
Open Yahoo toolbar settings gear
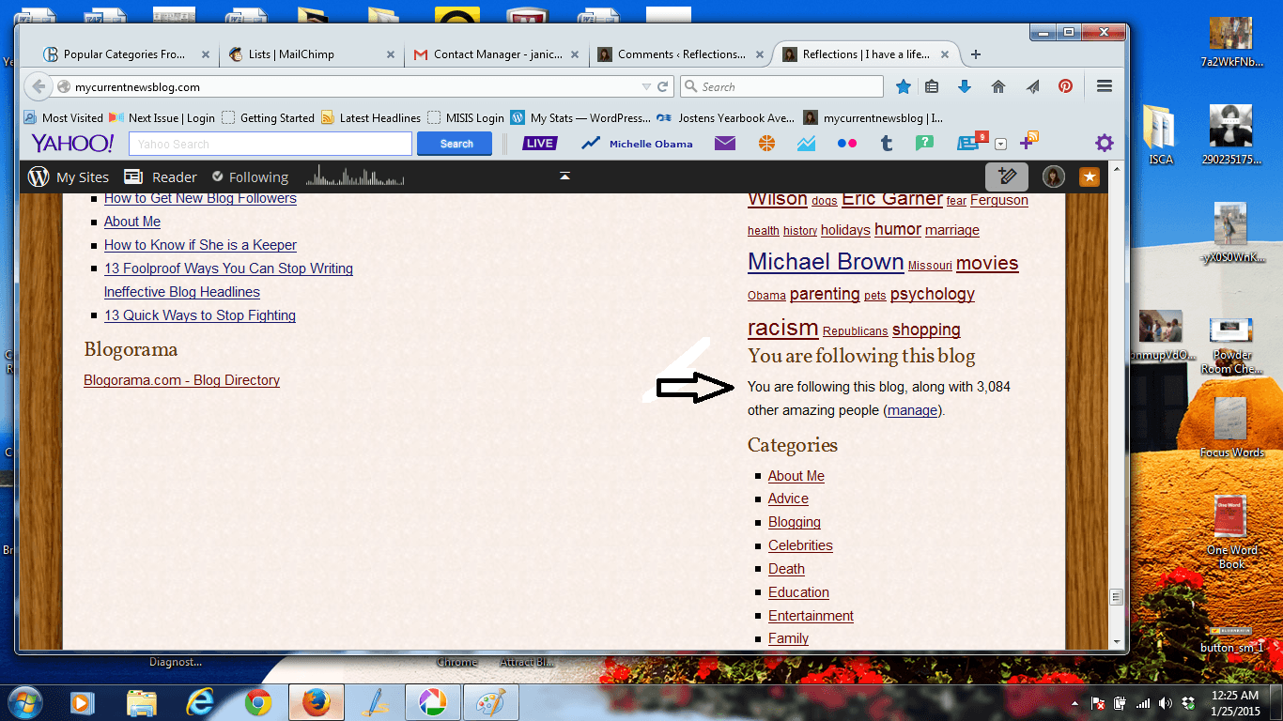click(x=1104, y=144)
